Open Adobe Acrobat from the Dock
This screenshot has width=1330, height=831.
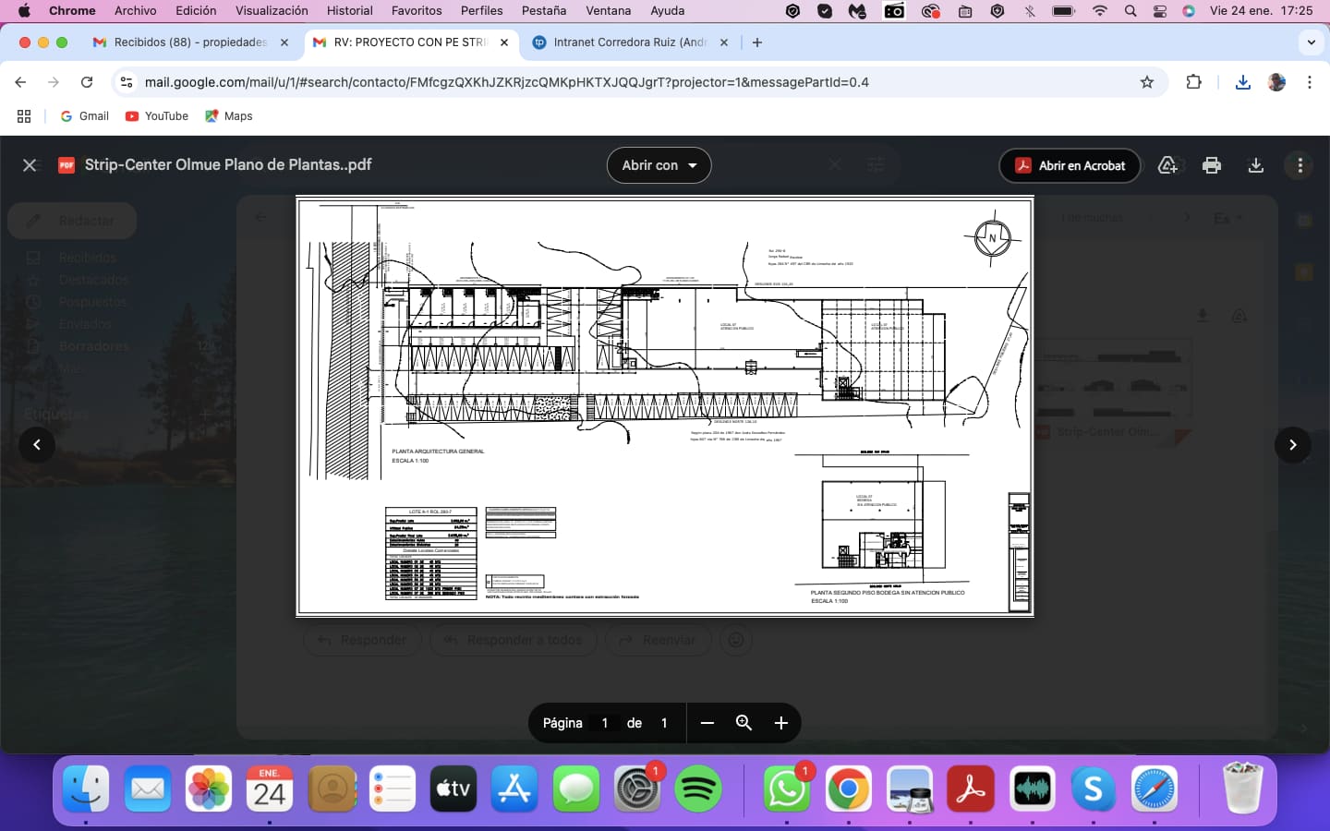point(971,789)
